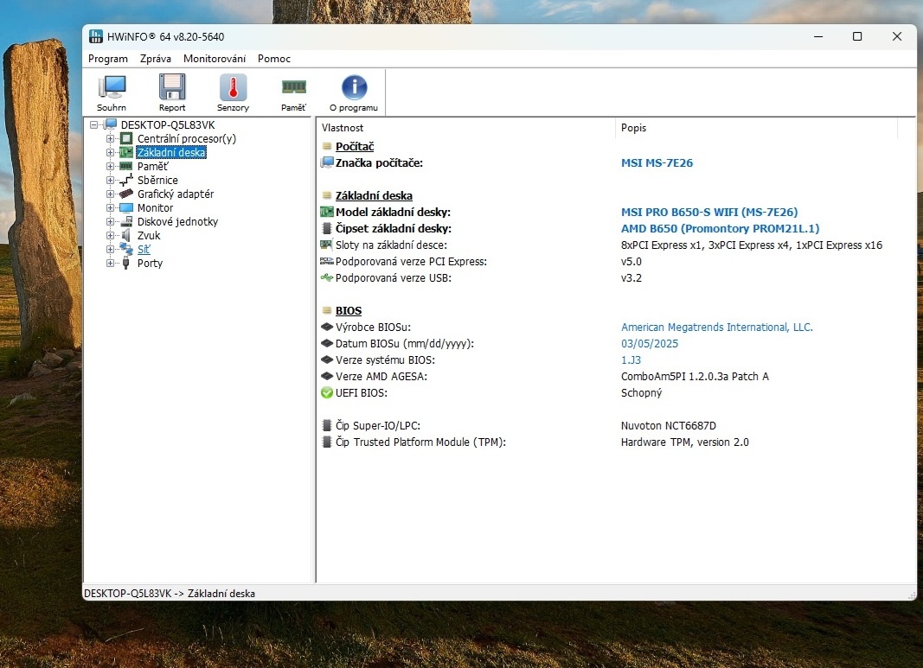This screenshot has width=923, height=668.
Task: Click the Sběrnice bus icon
Action: [x=126, y=180]
